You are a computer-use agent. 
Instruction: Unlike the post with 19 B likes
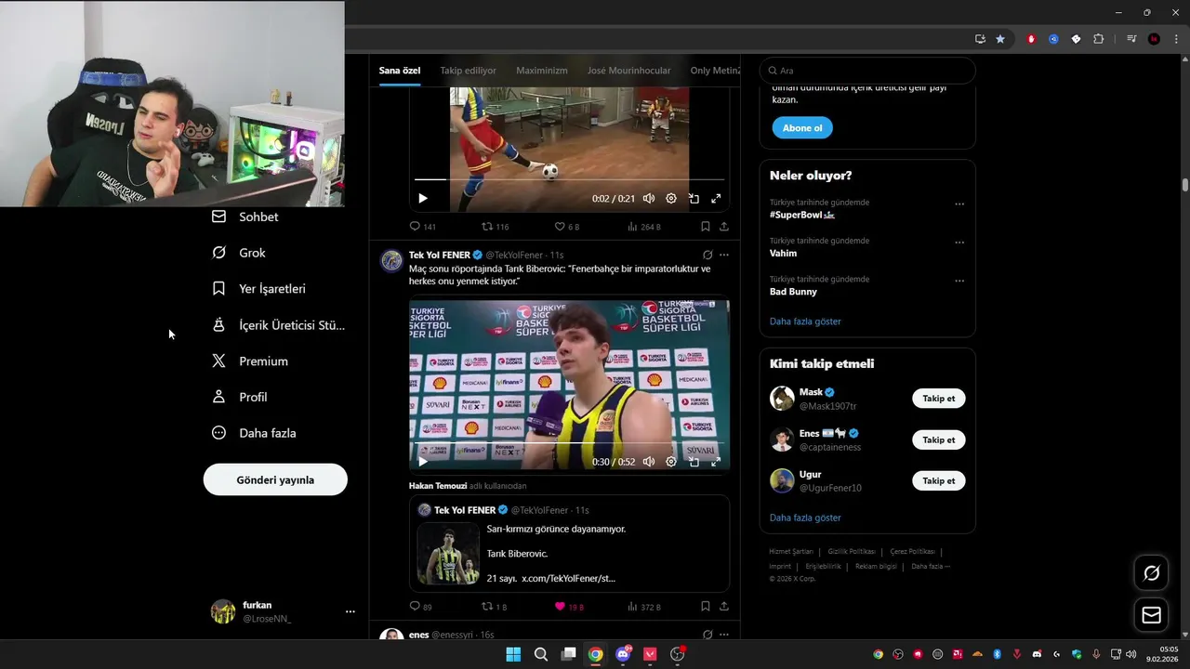pyautogui.click(x=569, y=607)
